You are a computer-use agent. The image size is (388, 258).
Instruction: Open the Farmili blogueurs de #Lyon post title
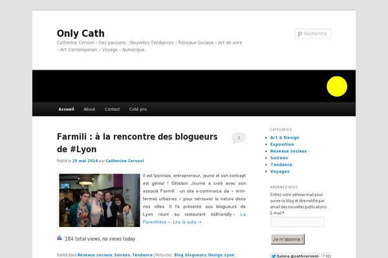(137, 143)
